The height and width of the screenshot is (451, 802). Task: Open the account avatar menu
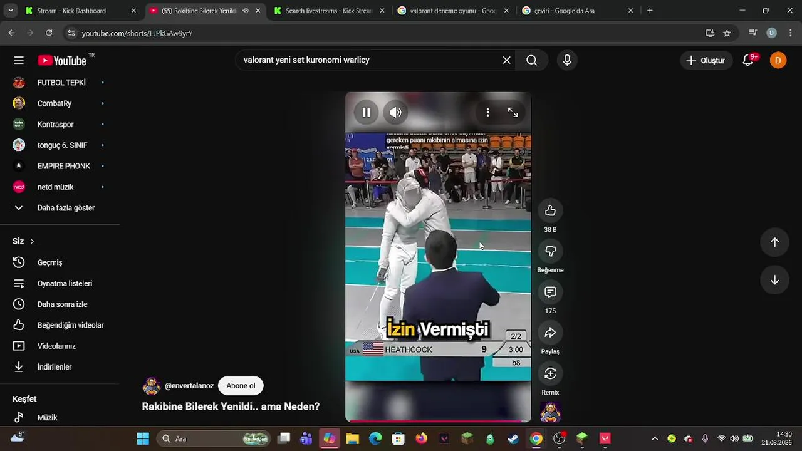pyautogui.click(x=778, y=60)
